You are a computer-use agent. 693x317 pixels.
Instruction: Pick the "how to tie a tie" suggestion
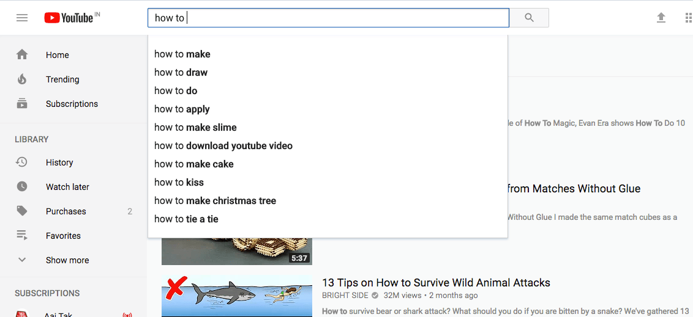[x=186, y=219]
